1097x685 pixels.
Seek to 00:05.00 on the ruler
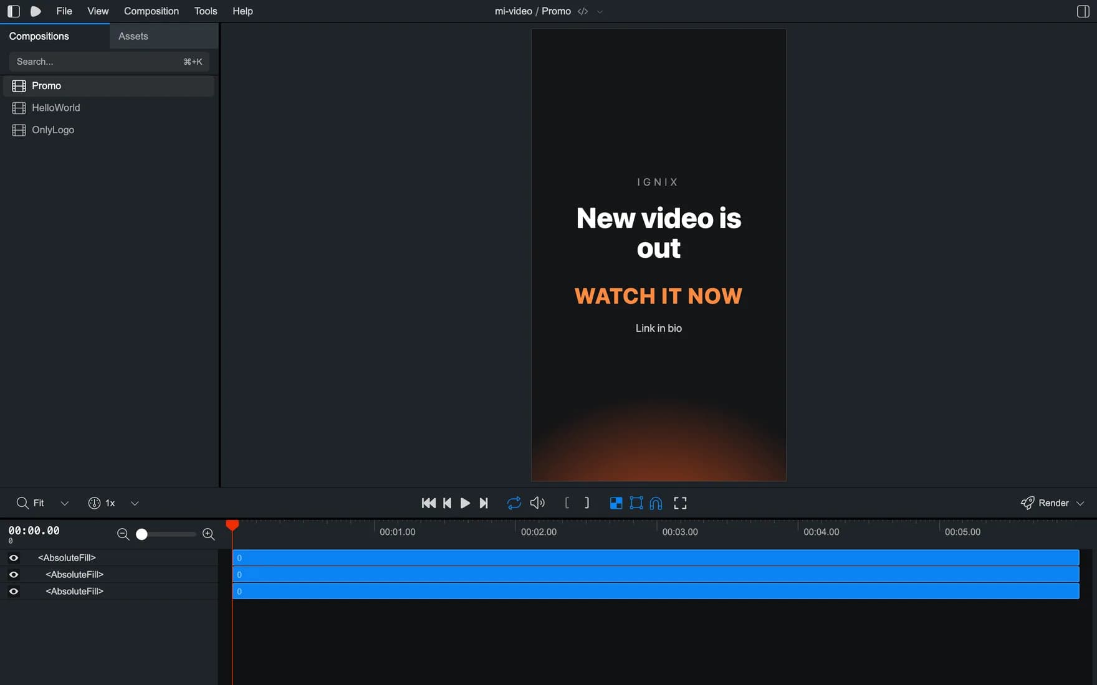click(x=962, y=532)
